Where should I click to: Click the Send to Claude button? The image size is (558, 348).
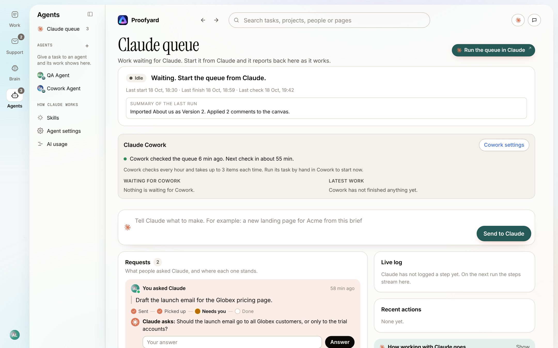[504, 234]
